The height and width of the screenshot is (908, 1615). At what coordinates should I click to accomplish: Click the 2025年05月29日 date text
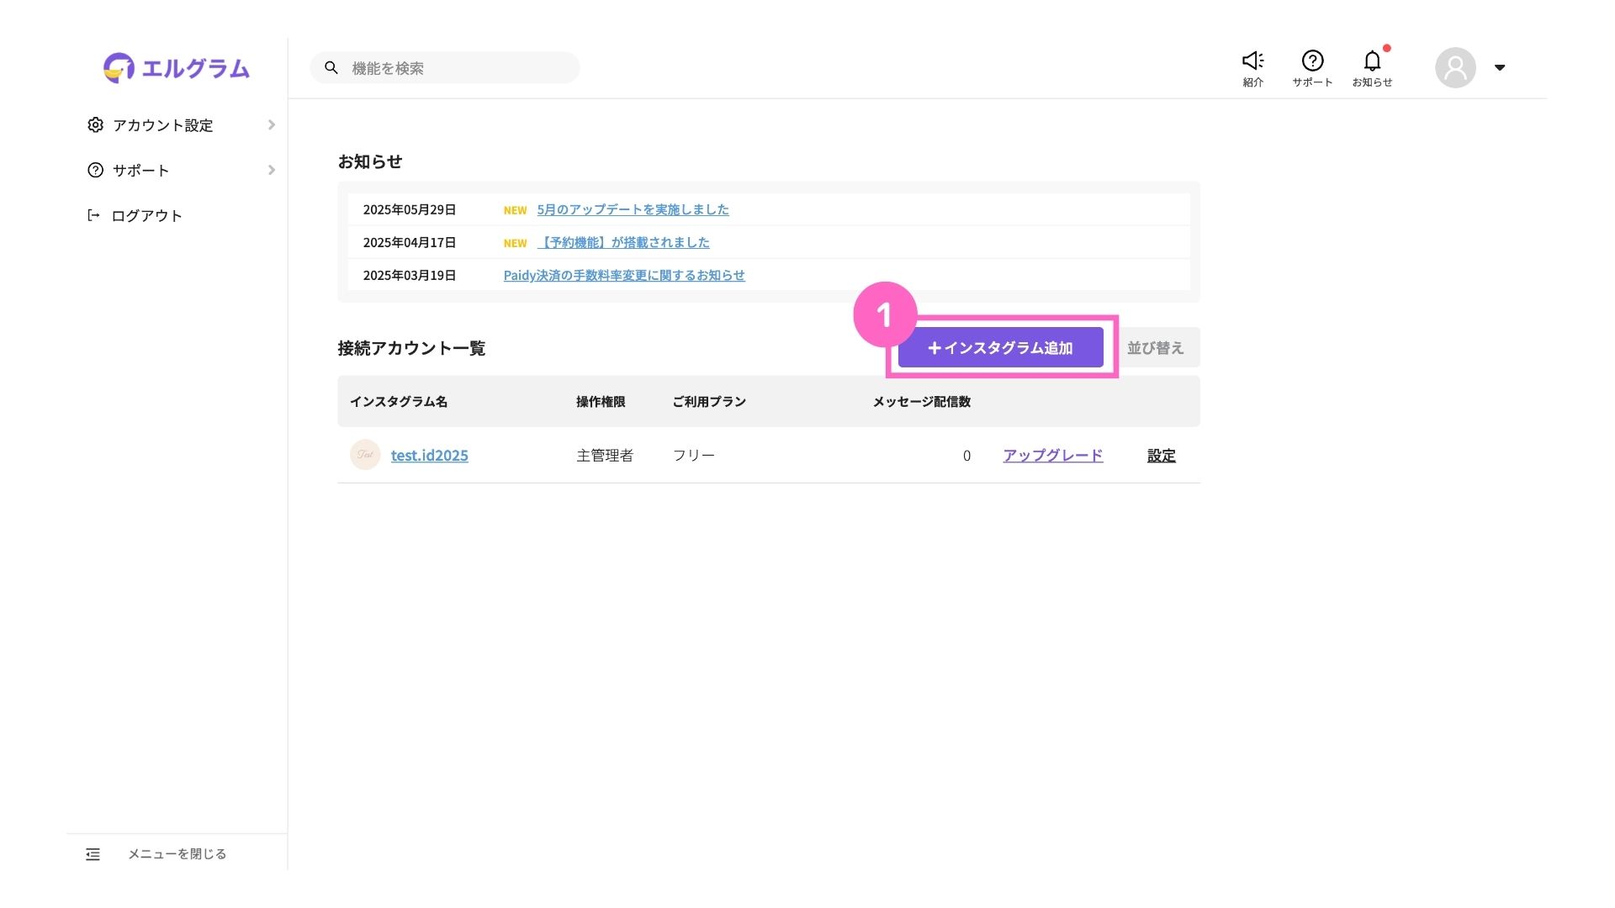(x=410, y=210)
